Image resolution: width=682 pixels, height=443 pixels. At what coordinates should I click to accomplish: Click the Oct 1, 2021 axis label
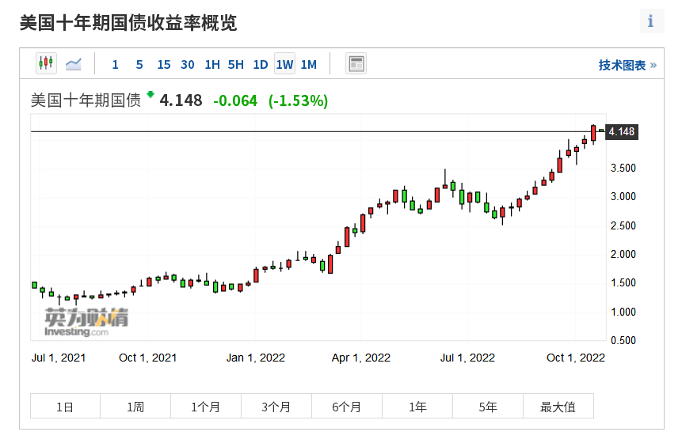(x=148, y=358)
